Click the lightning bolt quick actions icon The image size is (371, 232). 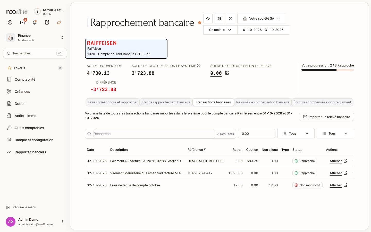tap(208, 19)
